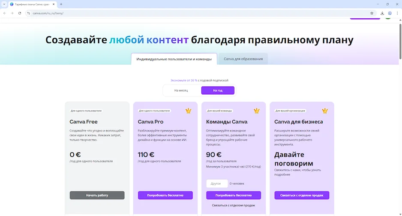Reload the Canva pricing page
This screenshot has width=402, height=216.
20,13
